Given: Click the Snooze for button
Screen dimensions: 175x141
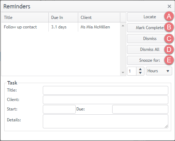Looking at the screenshot, I should coord(150,60).
